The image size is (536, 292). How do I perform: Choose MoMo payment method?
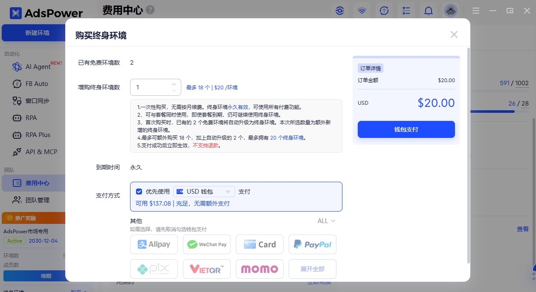tap(260, 269)
